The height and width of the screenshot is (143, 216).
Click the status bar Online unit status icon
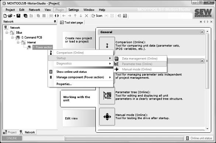[x=187, y=138]
